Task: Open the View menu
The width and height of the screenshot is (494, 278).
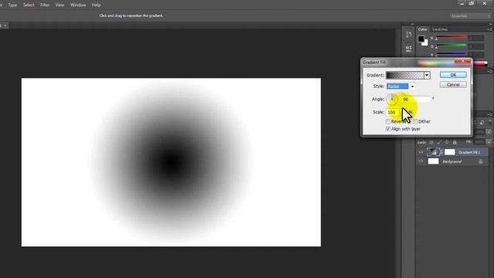Action: pyautogui.click(x=59, y=5)
